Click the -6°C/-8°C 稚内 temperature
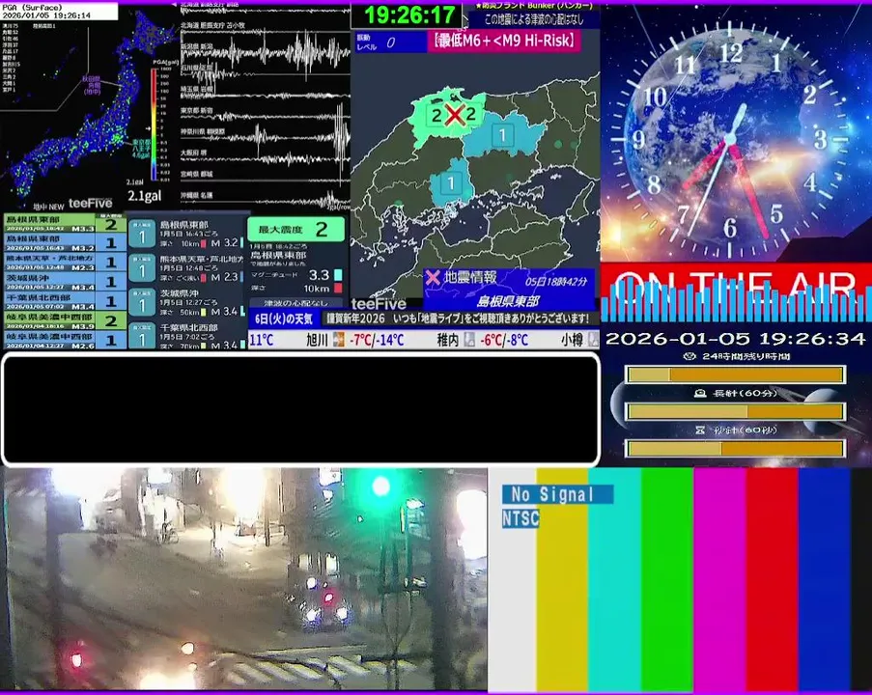 click(x=504, y=339)
